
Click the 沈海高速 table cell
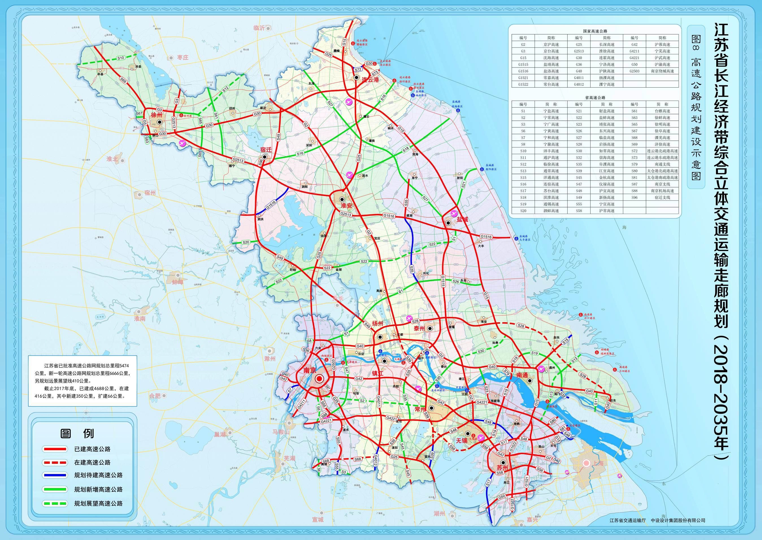(x=551, y=58)
